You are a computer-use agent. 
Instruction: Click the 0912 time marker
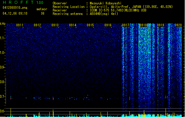click(x=37, y=25)
